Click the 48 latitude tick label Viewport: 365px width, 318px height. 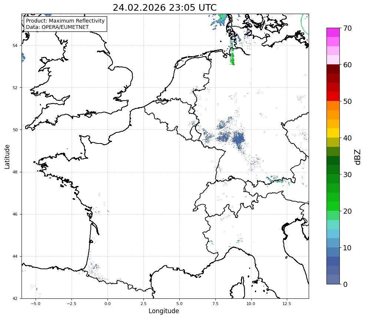coord(15,172)
